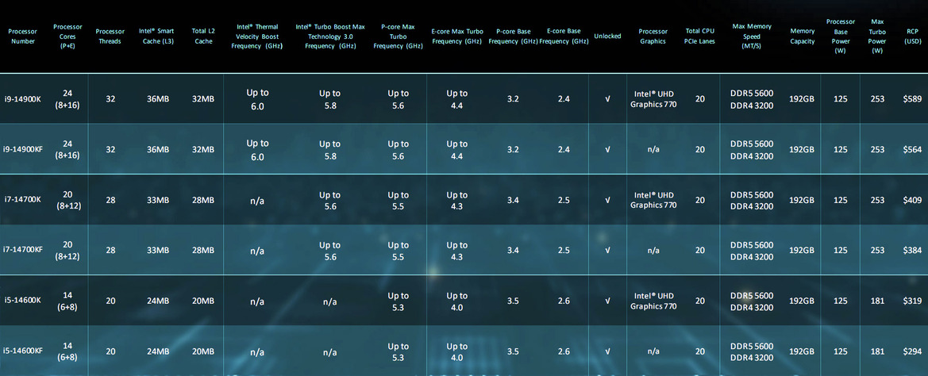Image resolution: width=928 pixels, height=376 pixels.
Task: Select the i9-14900KF processor number cell
Action: pos(23,150)
